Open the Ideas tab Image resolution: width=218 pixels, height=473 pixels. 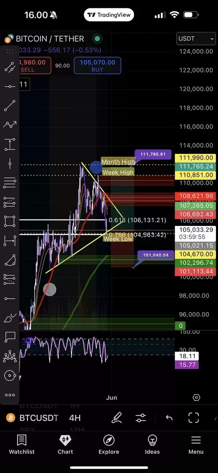(152, 445)
